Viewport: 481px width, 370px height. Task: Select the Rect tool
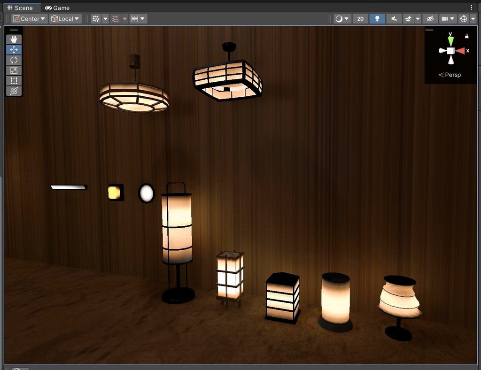14,81
